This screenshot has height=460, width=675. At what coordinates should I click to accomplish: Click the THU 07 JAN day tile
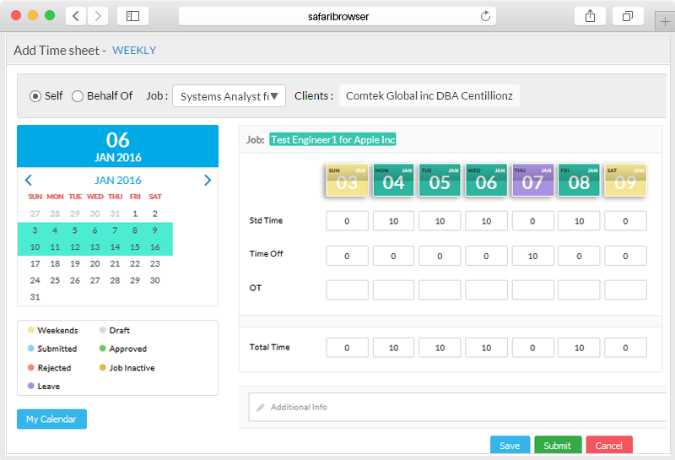point(532,180)
